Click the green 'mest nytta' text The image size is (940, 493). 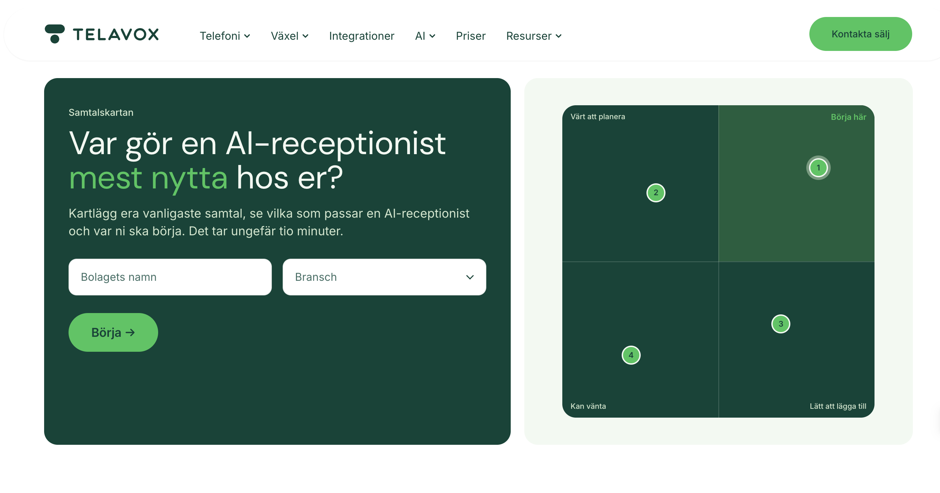pyautogui.click(x=148, y=178)
